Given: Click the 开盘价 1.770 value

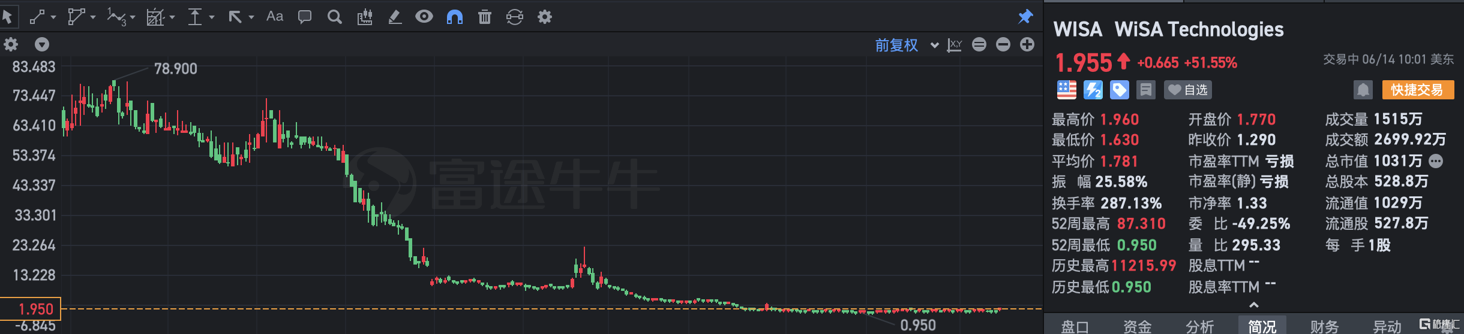Looking at the screenshot, I should 1256,119.
